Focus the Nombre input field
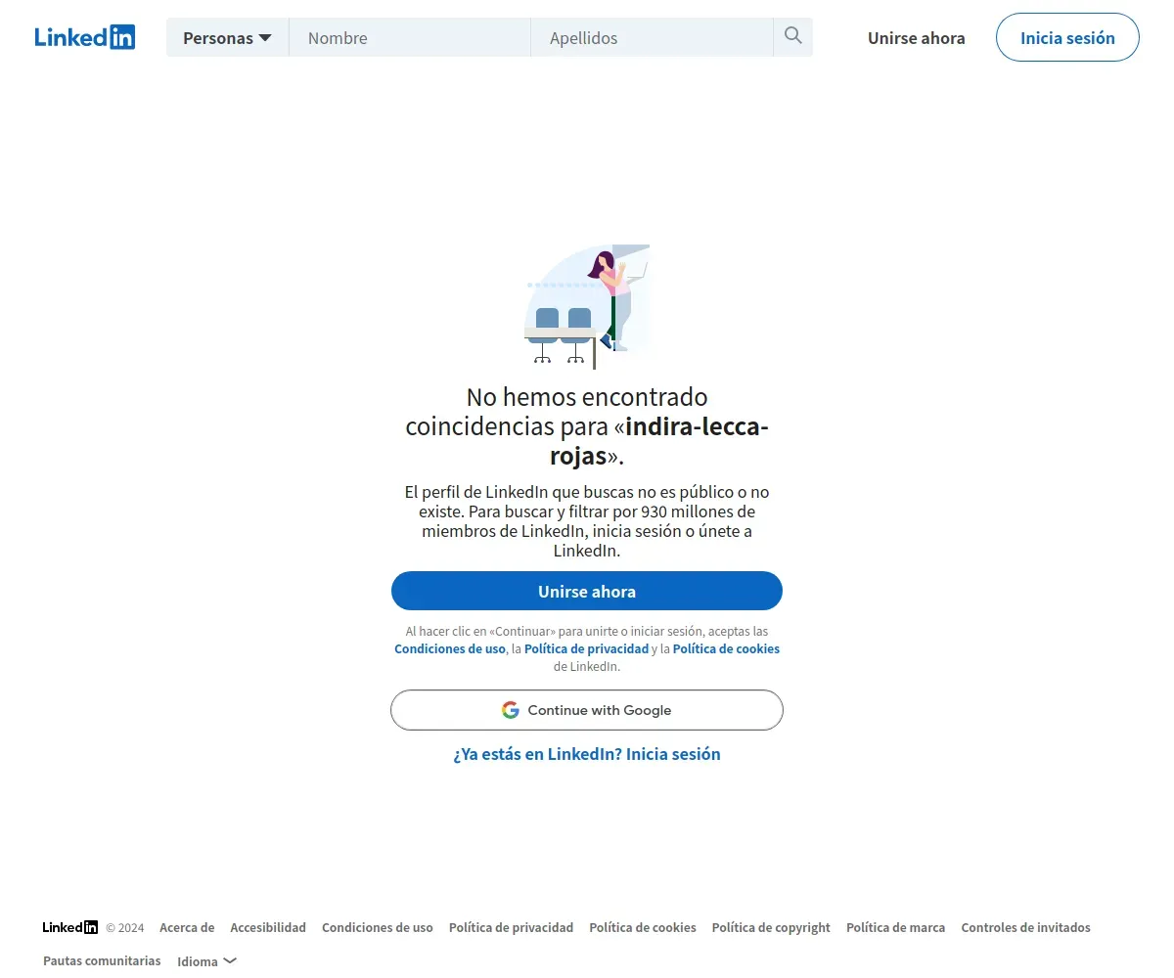Image resolution: width=1174 pixels, height=978 pixels. pyautogui.click(x=410, y=38)
